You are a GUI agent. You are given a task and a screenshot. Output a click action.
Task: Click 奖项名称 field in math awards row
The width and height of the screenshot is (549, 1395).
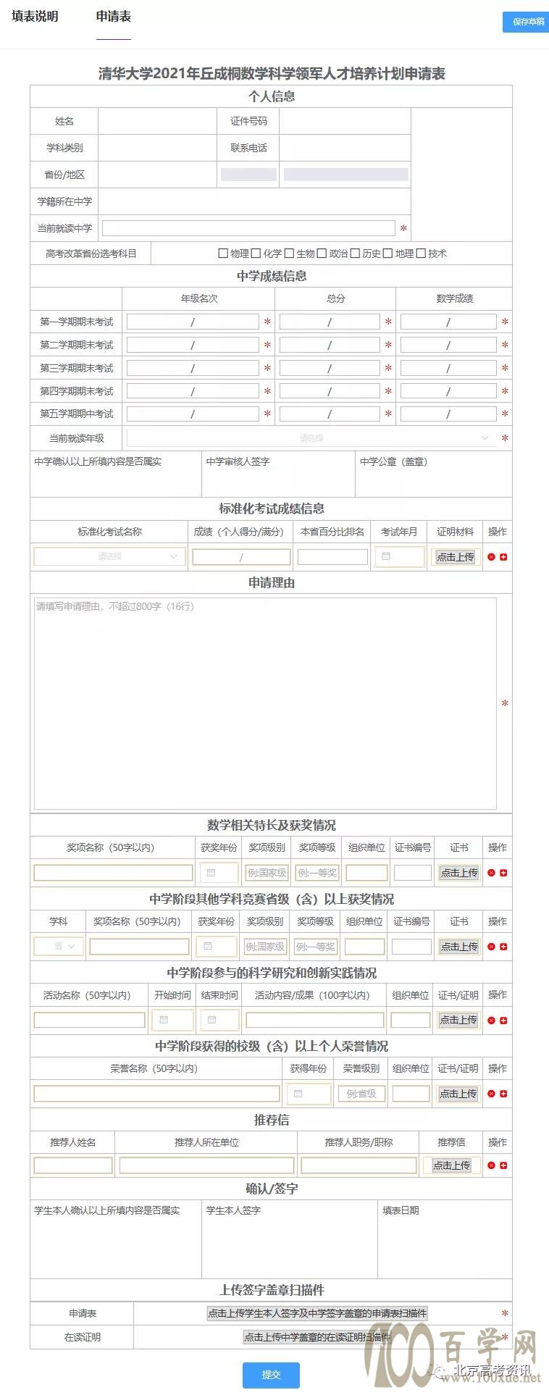(x=114, y=873)
